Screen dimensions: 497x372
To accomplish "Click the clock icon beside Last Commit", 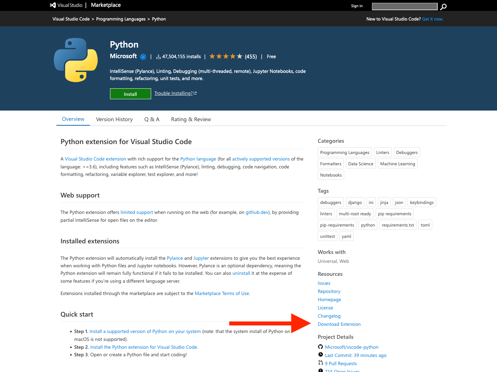I will [x=320, y=355].
